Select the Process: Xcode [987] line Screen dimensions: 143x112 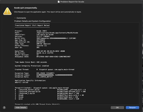point(31,31)
